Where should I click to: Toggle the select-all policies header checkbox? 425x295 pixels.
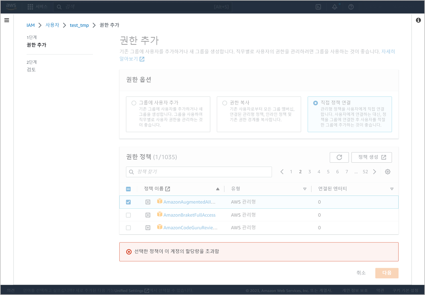[128, 189]
